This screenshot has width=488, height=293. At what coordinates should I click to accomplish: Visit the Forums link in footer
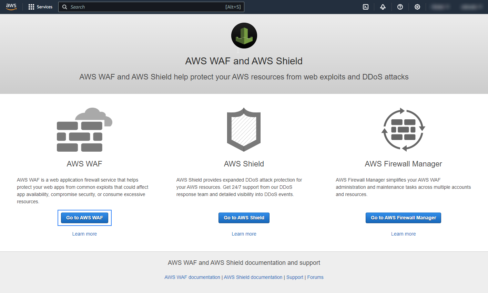[315, 277]
